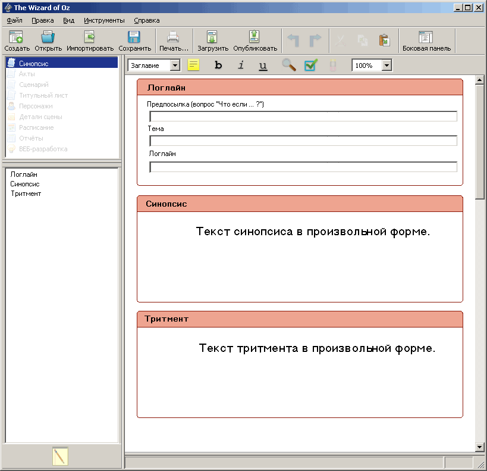Click the Тема input field
This screenshot has width=487, height=471.
pyautogui.click(x=303, y=141)
